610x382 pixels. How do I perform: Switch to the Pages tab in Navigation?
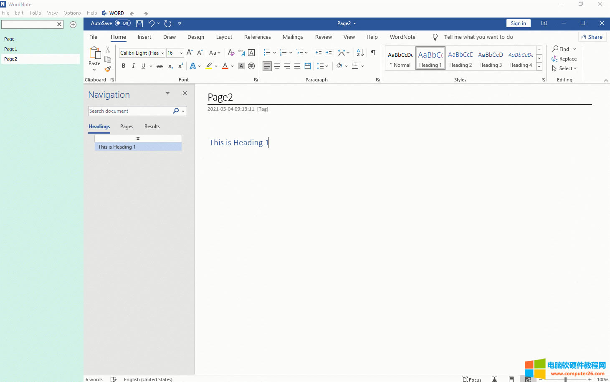(x=127, y=126)
